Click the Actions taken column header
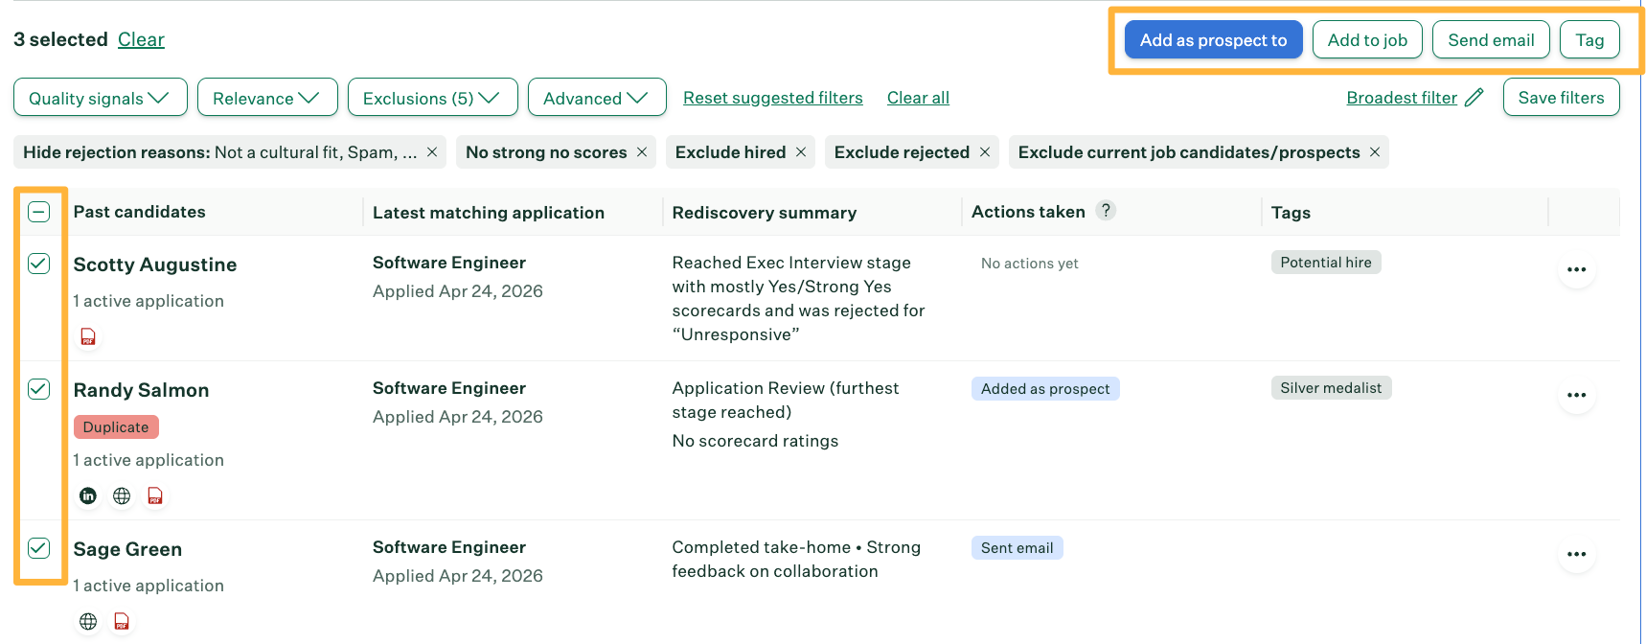 tap(1028, 212)
